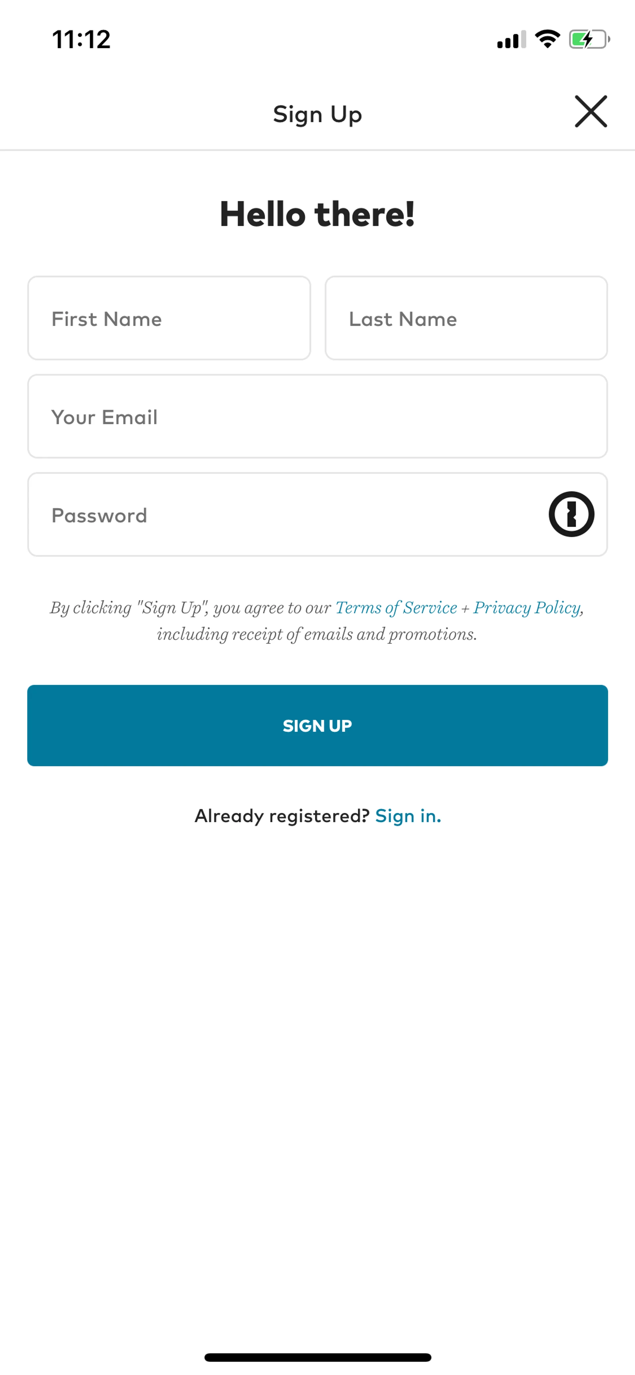Tap the Already registered? text
The image size is (635, 1375).
(282, 816)
